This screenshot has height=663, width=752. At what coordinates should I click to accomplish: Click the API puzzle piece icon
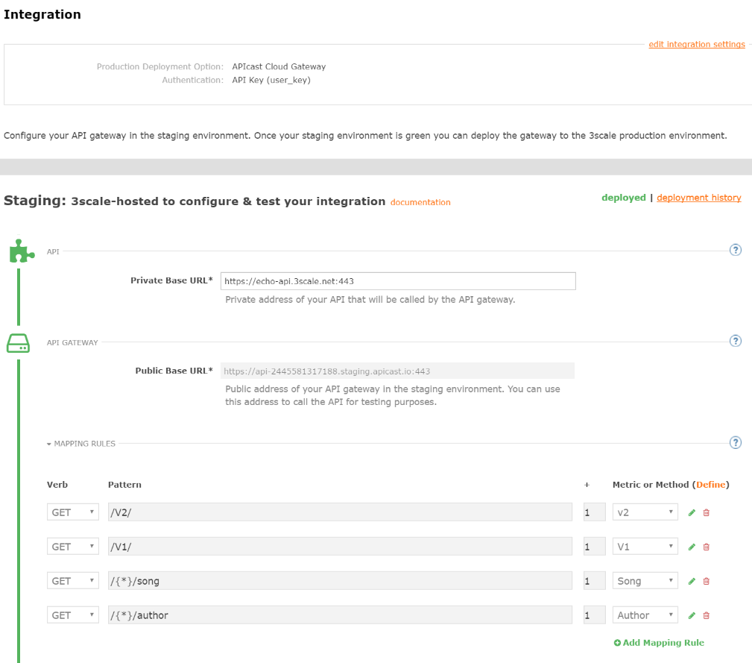[x=21, y=251]
